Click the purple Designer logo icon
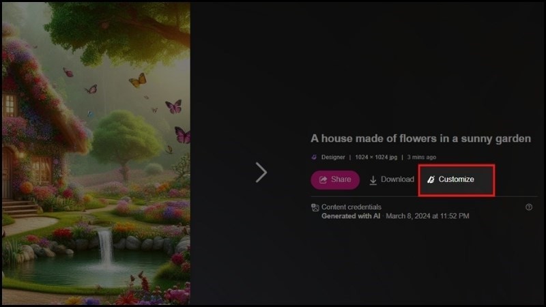 pos(314,158)
